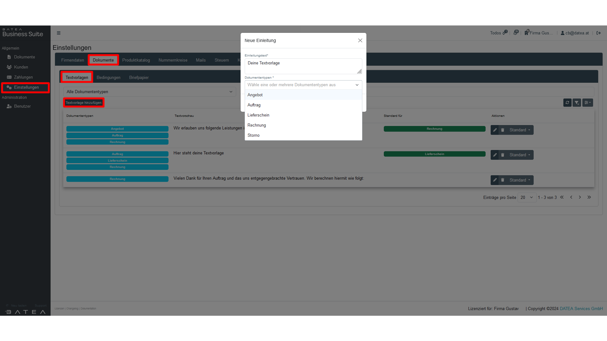Go to last page double-arrow
Viewport: 607px width, 341px height.
point(589,197)
